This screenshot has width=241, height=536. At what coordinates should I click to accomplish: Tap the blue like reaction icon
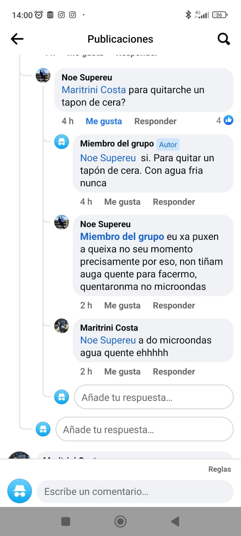point(228,120)
